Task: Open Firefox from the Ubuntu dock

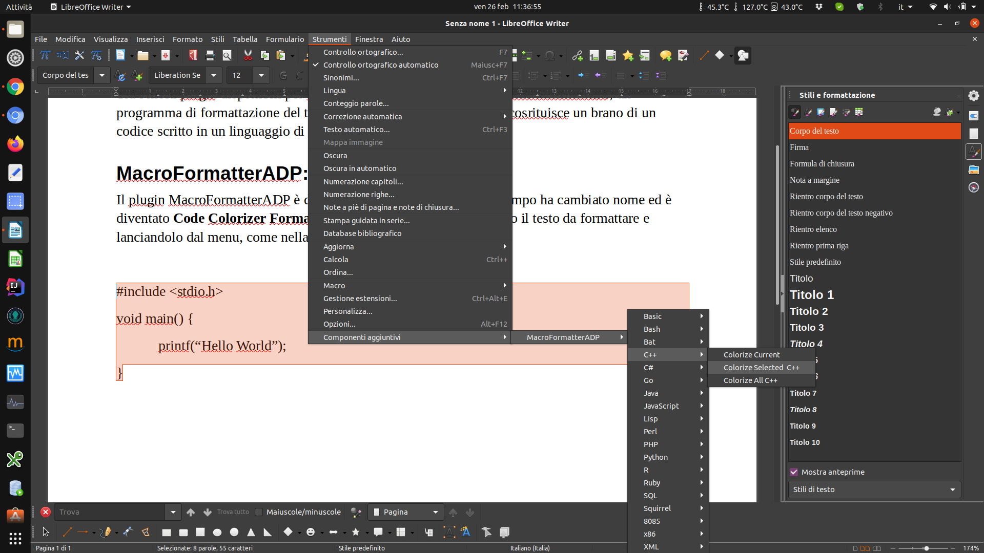Action: pyautogui.click(x=15, y=144)
